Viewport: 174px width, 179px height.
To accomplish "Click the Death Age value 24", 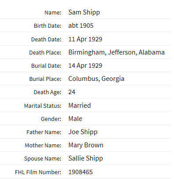I will pyautogui.click(x=72, y=92).
